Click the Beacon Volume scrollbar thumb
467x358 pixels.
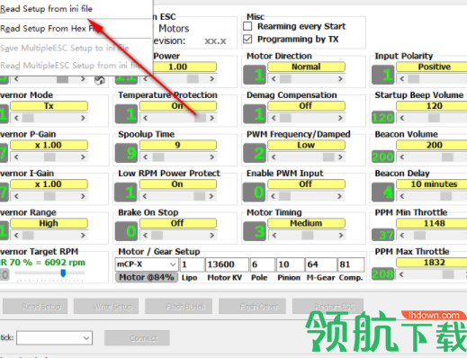[x=447, y=157]
